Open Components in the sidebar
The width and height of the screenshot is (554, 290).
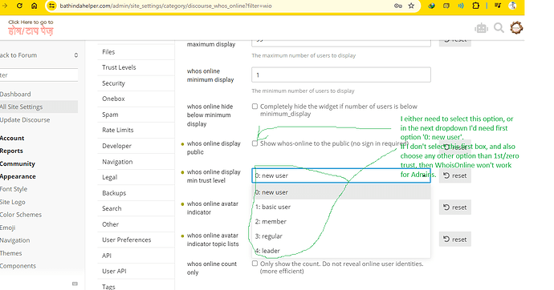(x=18, y=266)
